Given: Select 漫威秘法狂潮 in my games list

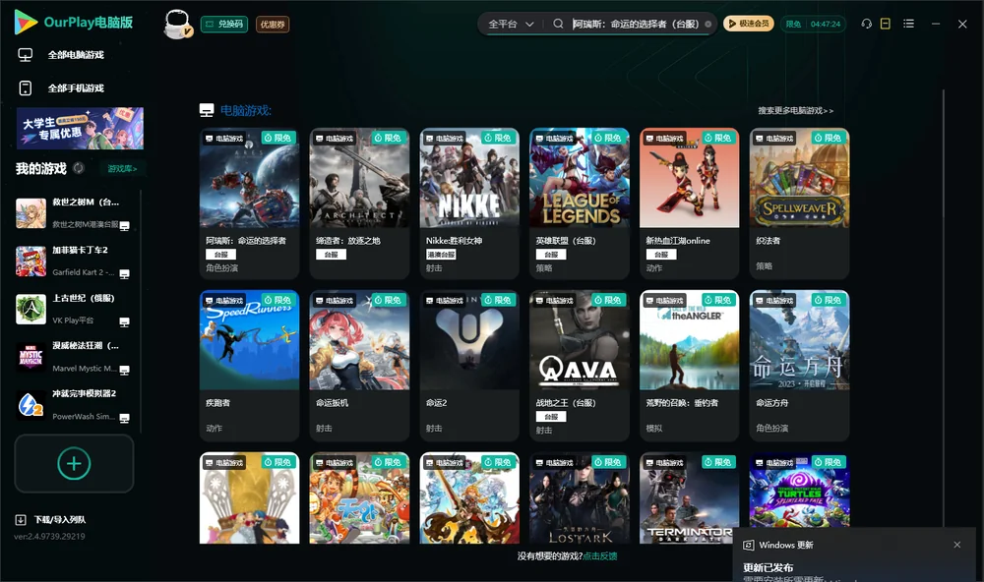Looking at the screenshot, I should pyautogui.click(x=73, y=357).
